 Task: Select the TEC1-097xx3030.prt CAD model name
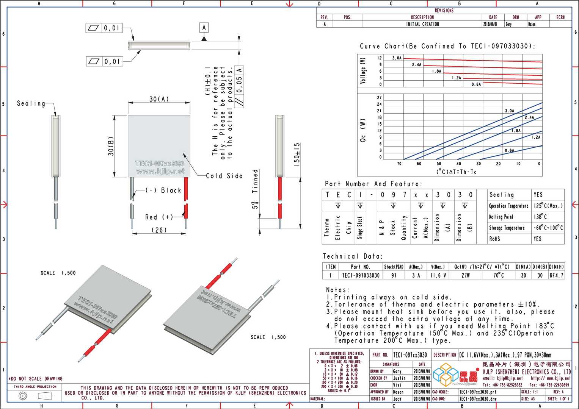[477, 392]
